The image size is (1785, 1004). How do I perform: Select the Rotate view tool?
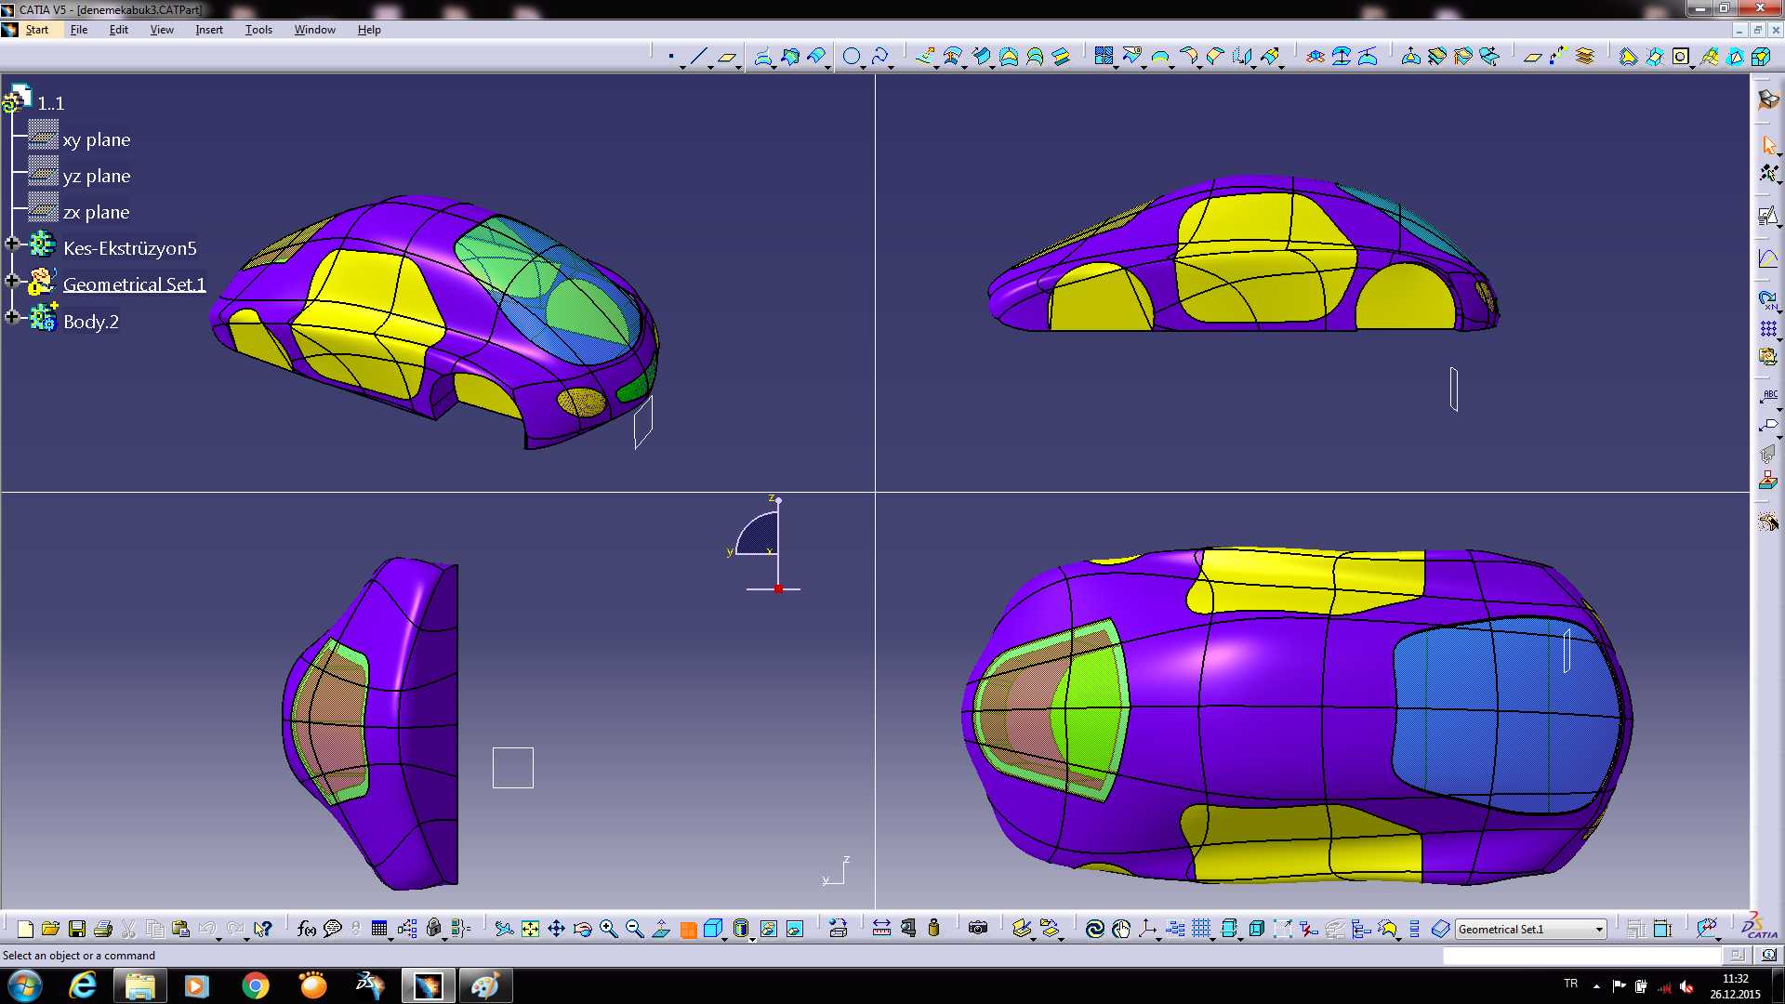tap(583, 929)
